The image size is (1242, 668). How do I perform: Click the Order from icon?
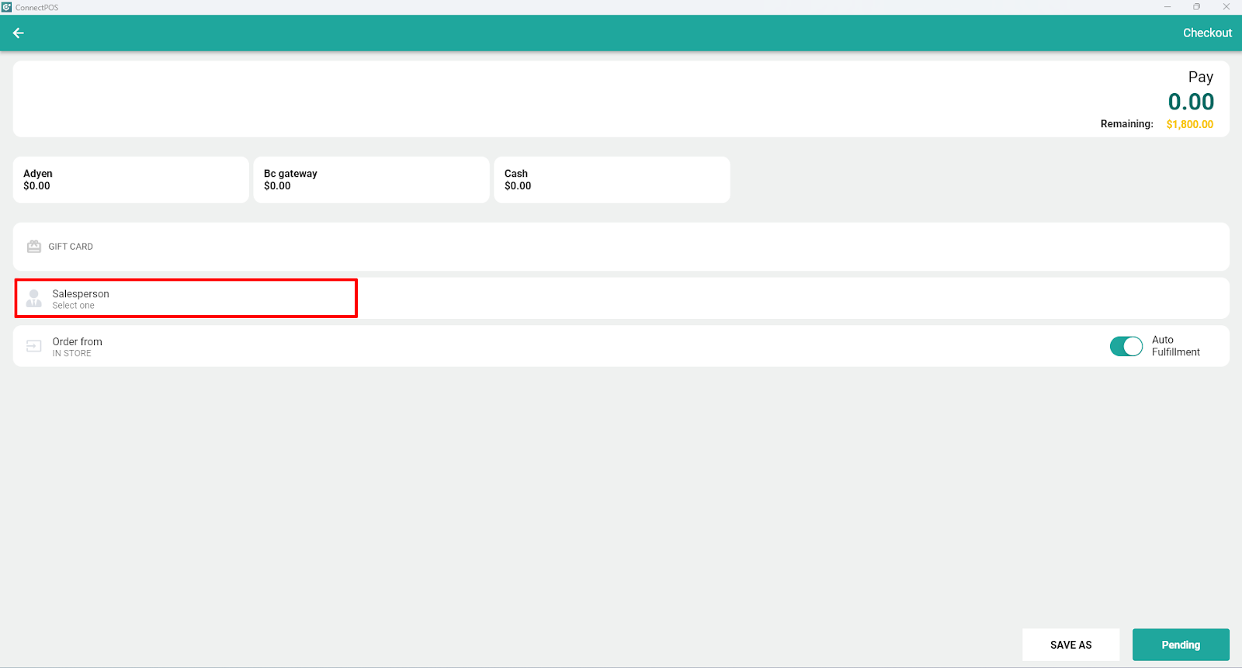[34, 346]
